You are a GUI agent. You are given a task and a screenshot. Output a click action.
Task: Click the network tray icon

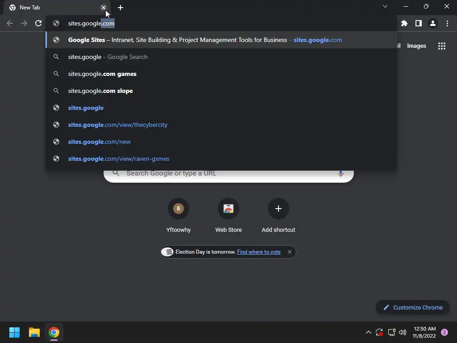point(391,332)
